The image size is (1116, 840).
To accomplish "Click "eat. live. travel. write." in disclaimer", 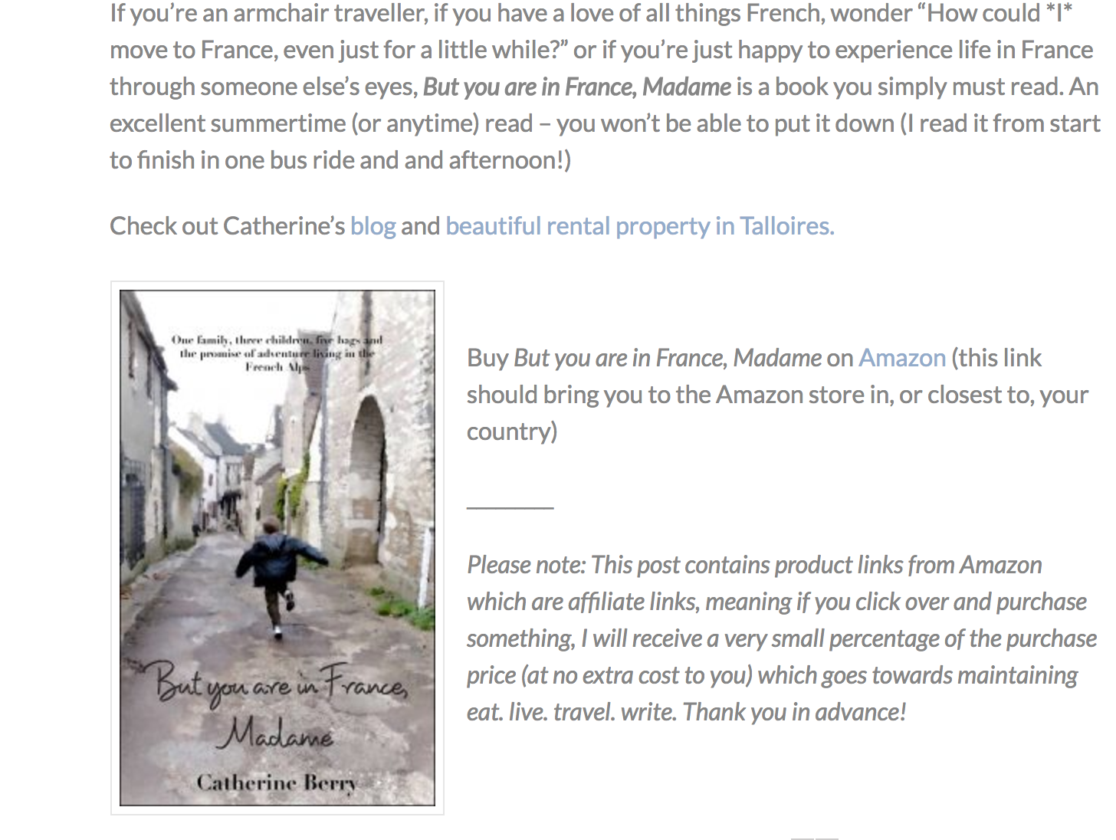I will pyautogui.click(x=572, y=712).
